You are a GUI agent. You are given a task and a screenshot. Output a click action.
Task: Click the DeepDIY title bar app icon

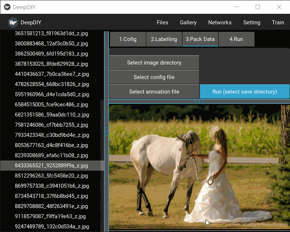[x=7, y=7]
